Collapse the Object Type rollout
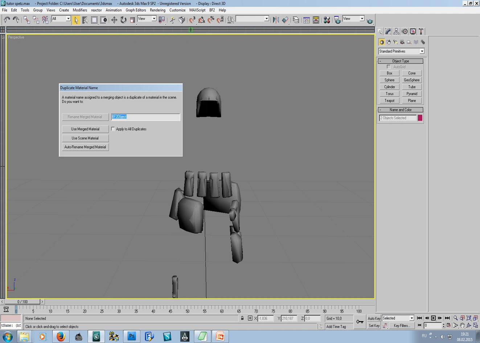The width and height of the screenshot is (480, 343). [400, 61]
